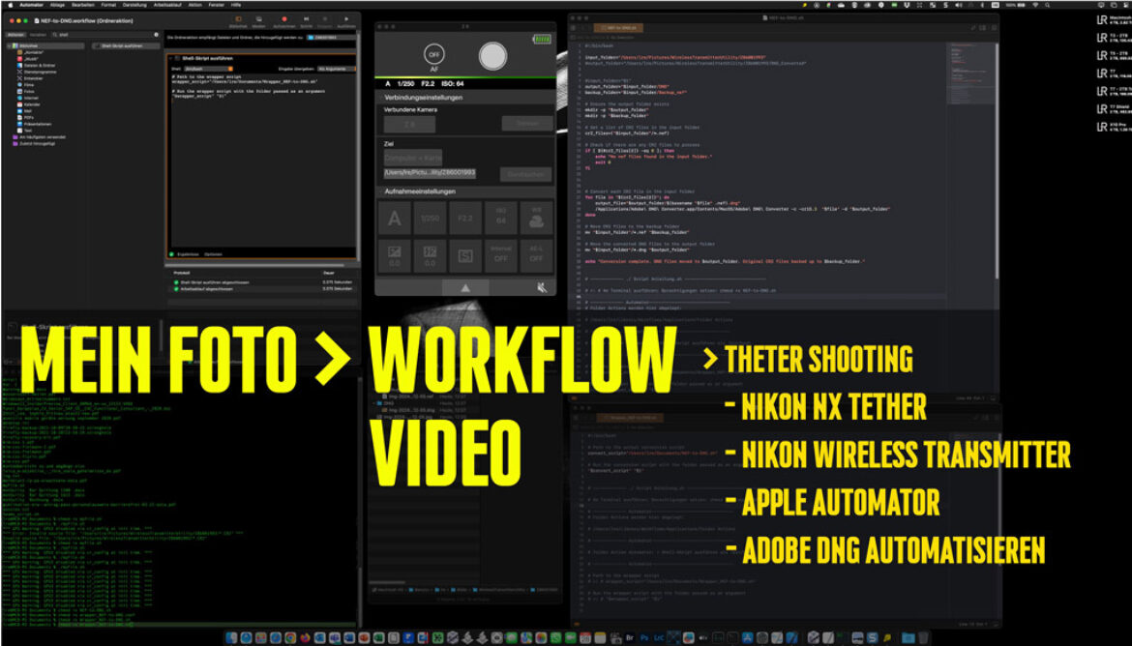Open the Wi-Fi status menu
This screenshot has width=1132, height=646.
(1035, 5)
